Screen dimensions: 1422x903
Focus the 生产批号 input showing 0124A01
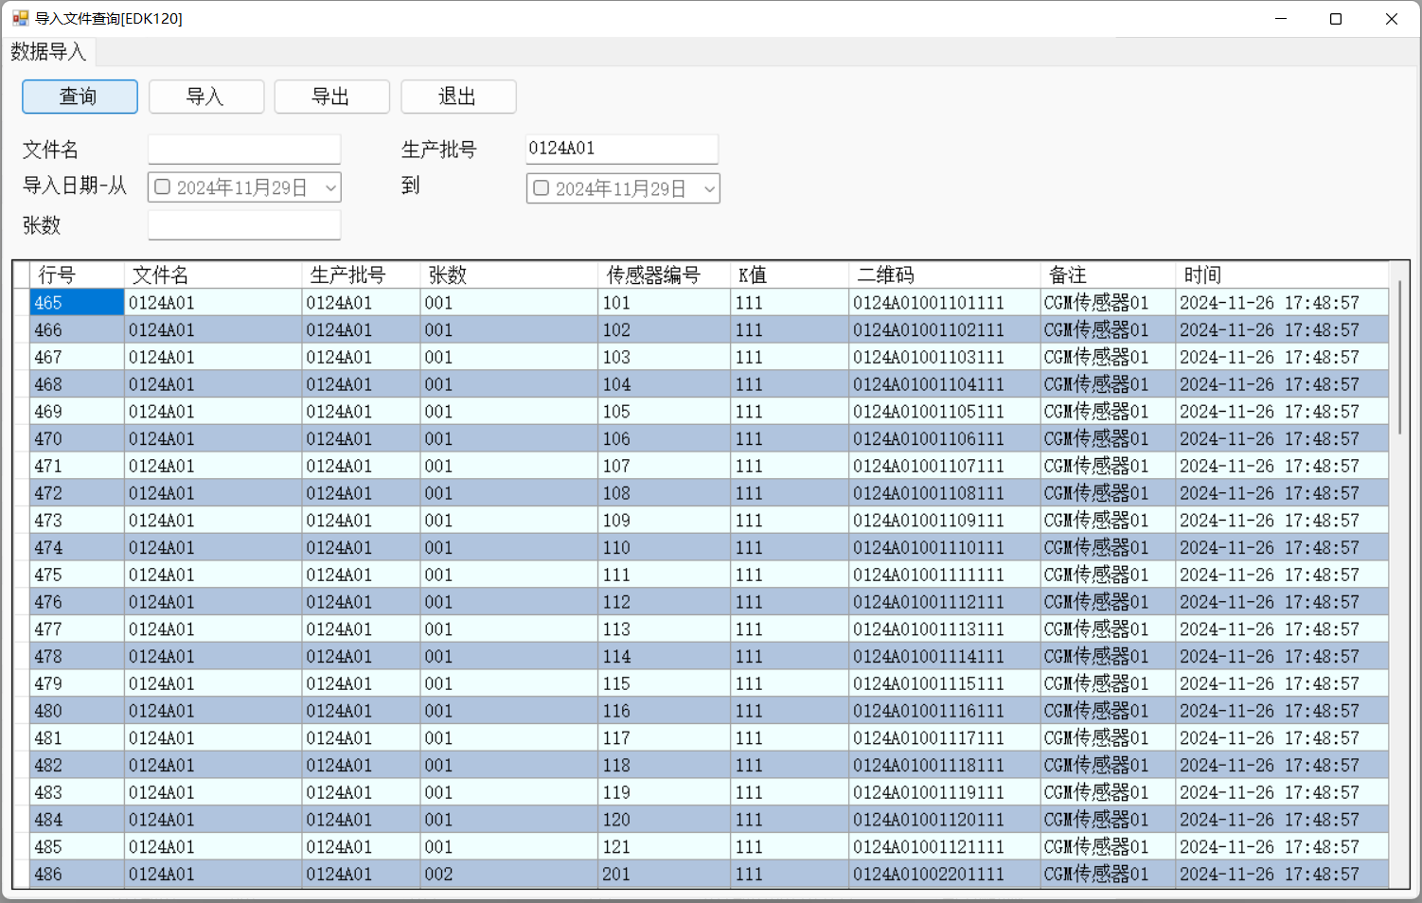622,149
